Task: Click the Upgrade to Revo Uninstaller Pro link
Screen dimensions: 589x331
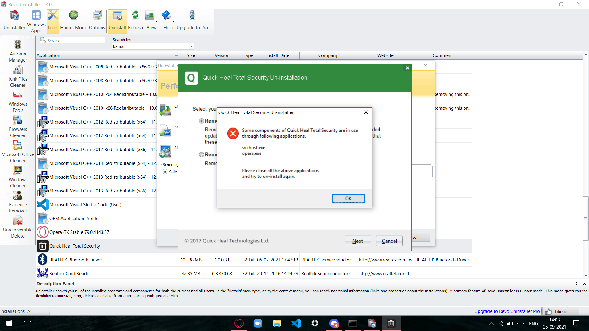Action: coord(507,311)
